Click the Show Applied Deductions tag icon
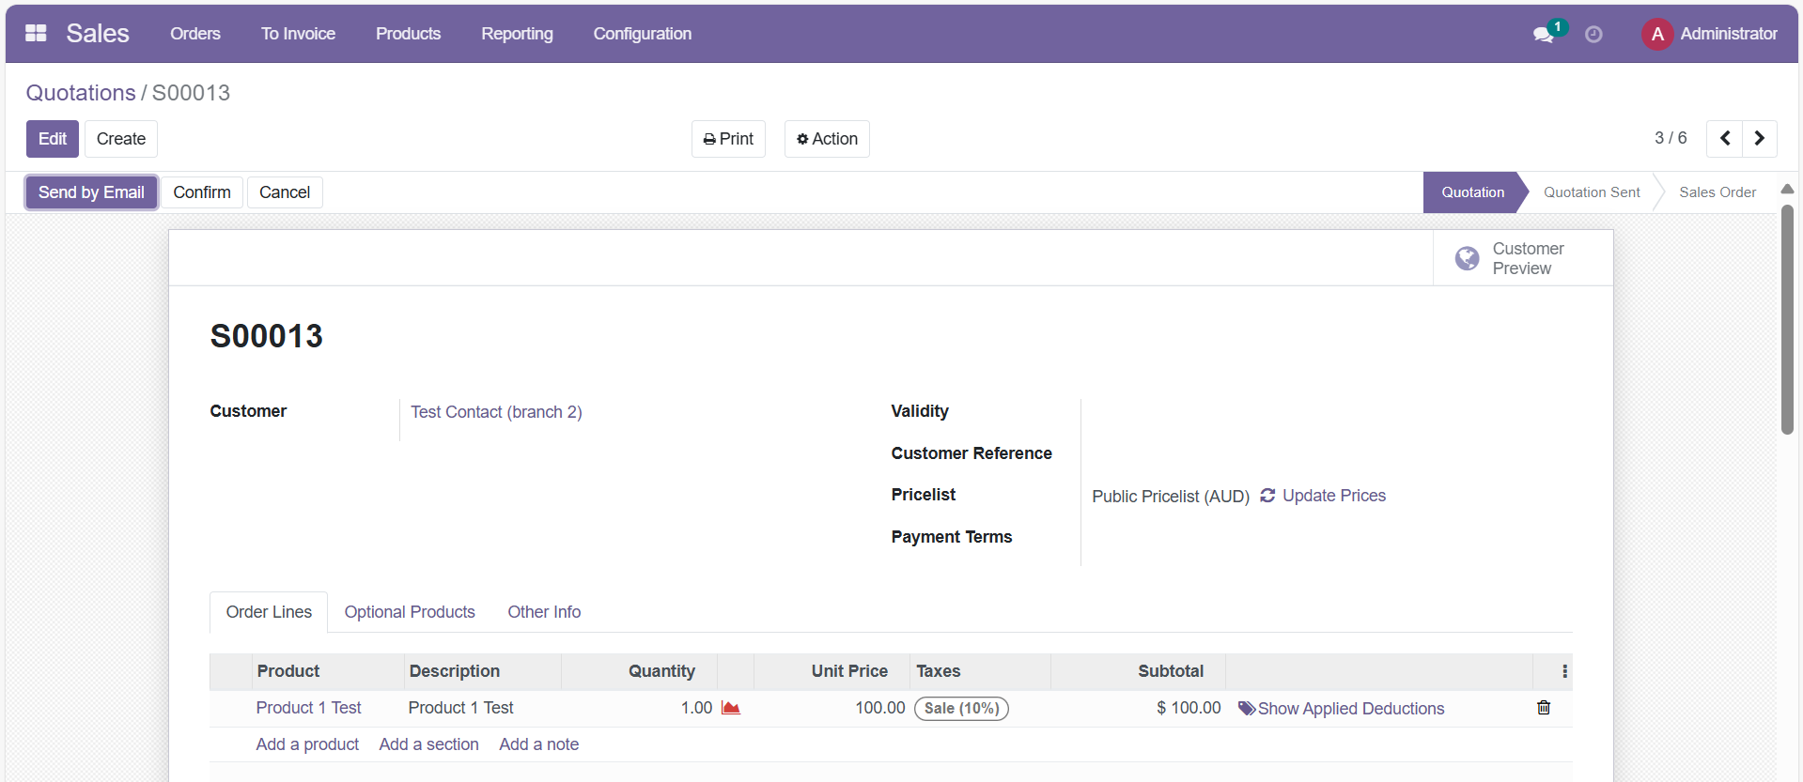 1247,709
